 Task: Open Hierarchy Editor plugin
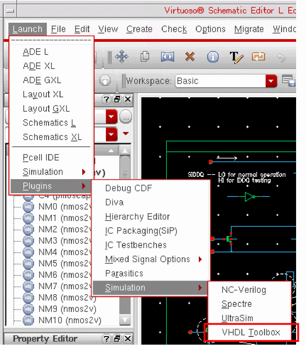(151, 217)
